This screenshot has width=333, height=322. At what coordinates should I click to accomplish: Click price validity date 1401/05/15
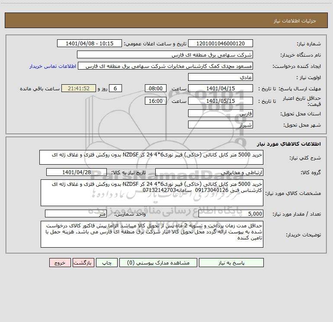click(221, 101)
